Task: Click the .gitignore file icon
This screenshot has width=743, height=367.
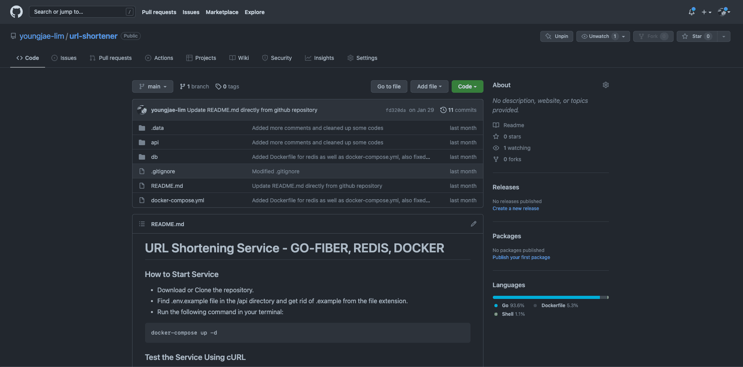Action: point(142,171)
